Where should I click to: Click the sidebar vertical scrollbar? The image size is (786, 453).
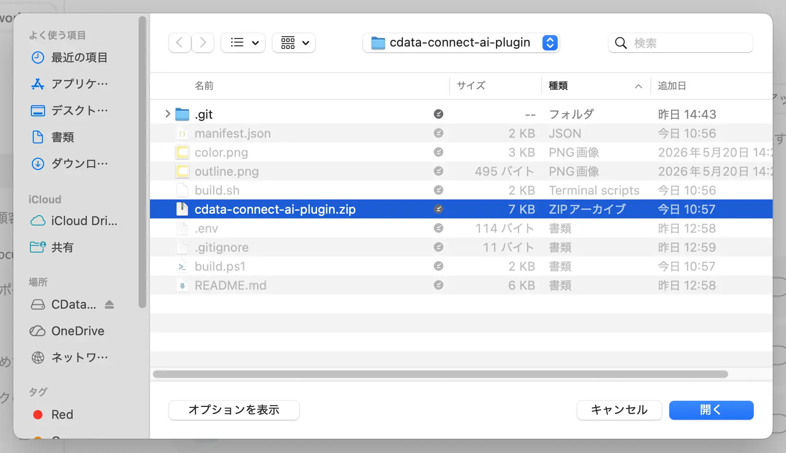(x=142, y=161)
